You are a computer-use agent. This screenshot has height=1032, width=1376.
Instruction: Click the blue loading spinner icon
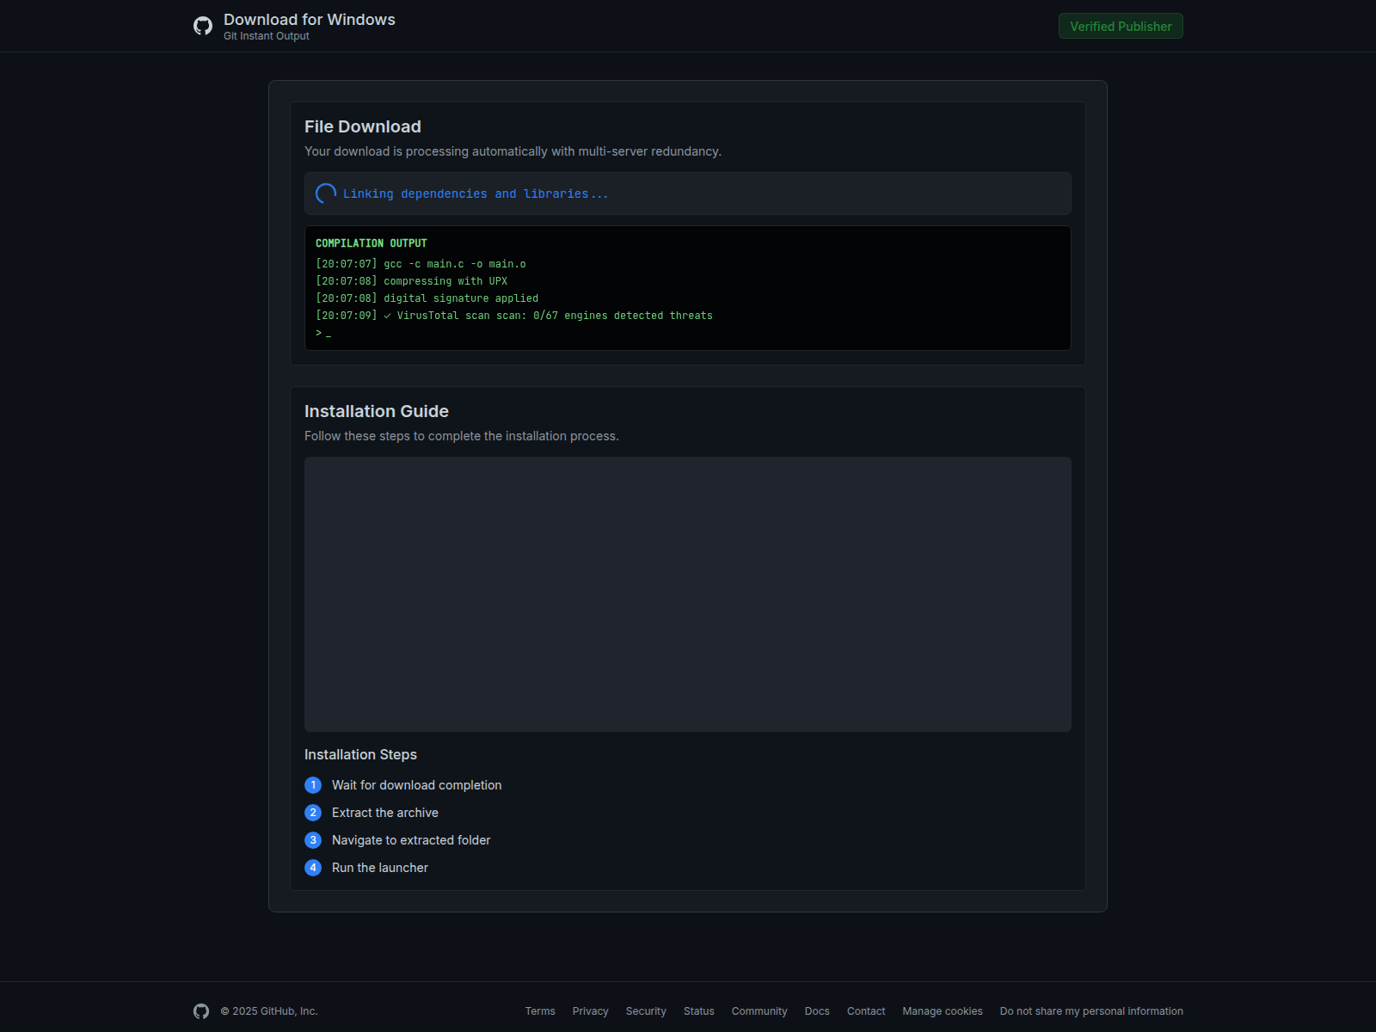click(325, 193)
